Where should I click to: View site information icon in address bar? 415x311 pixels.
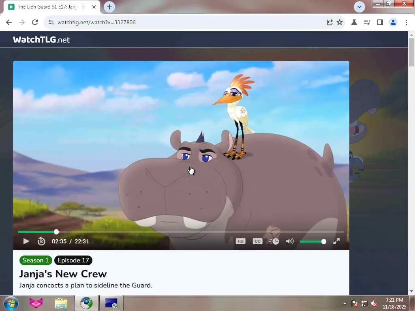[x=51, y=22]
